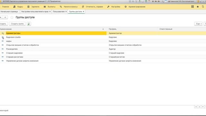The image size is (206, 116).
Task: Click the Отчетность document icon
Action: tap(83, 6)
